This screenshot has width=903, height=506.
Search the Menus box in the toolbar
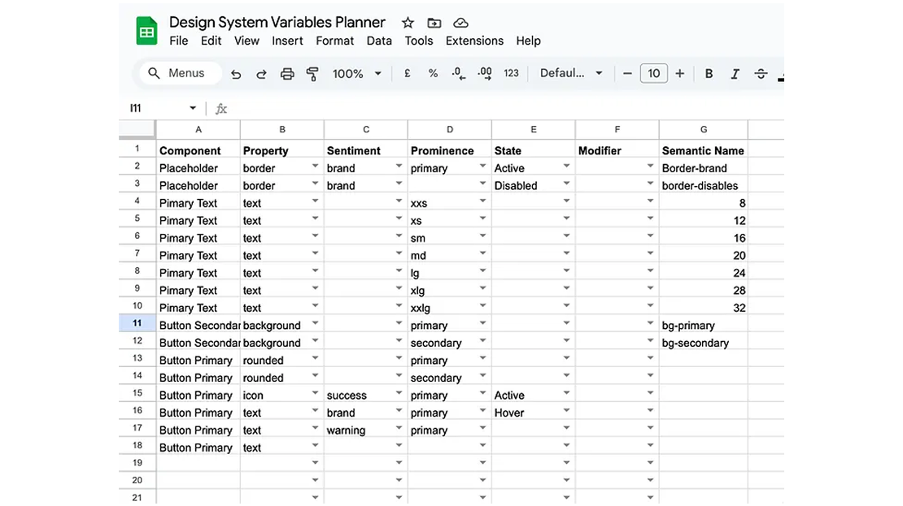point(181,73)
